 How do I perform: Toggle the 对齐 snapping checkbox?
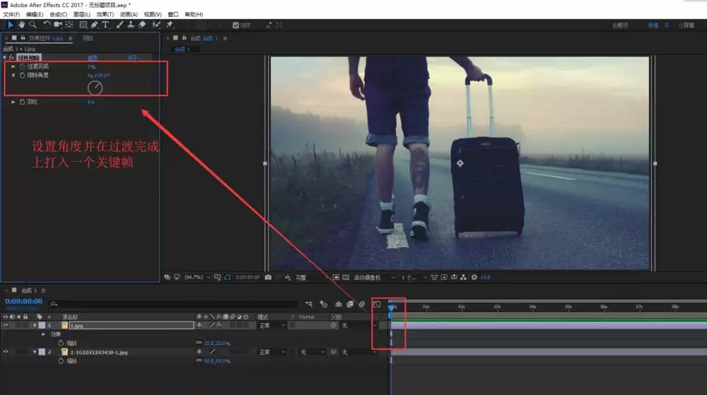click(x=235, y=25)
